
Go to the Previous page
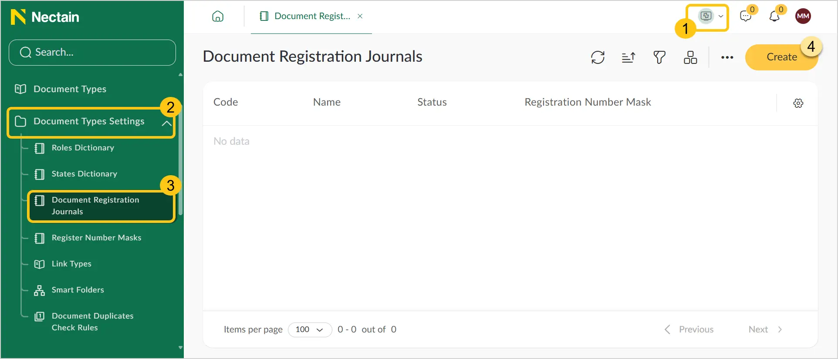tap(689, 329)
